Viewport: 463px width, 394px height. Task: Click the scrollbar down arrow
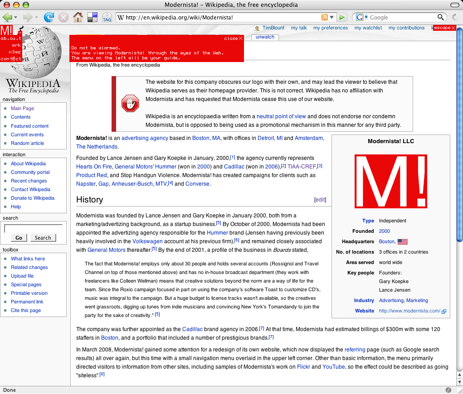(459, 382)
